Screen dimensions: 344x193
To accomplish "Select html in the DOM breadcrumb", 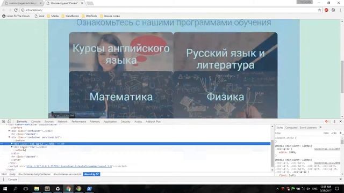I will pyautogui.click(x=4, y=174).
